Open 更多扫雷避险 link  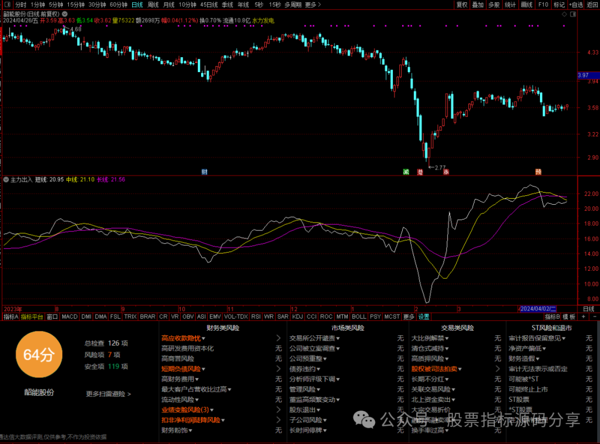click(x=108, y=394)
